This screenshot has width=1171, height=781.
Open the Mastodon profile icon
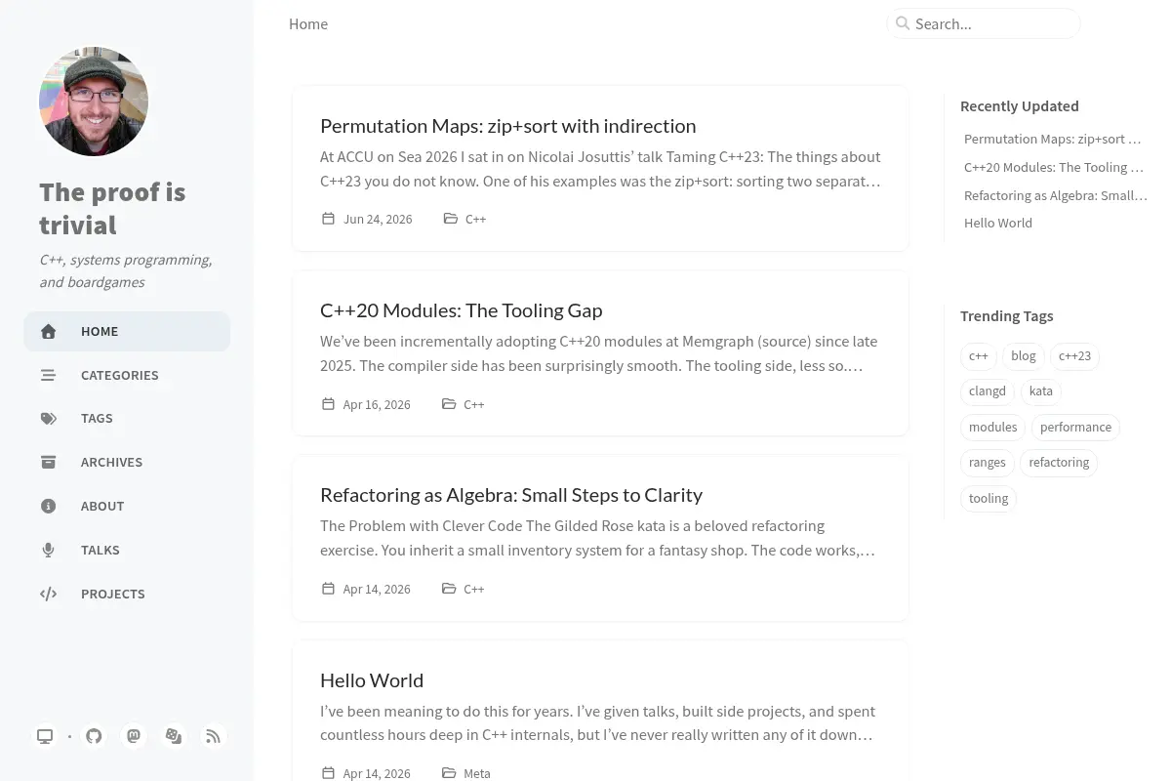pyautogui.click(x=134, y=736)
